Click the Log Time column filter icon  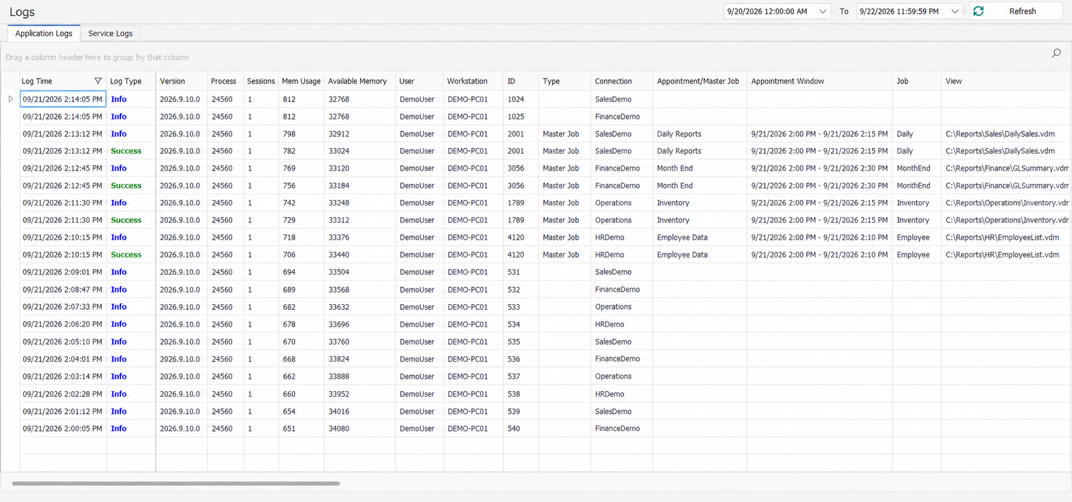click(x=98, y=81)
